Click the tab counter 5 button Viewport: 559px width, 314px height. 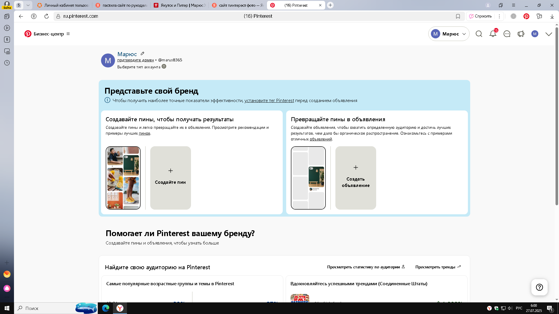click(x=19, y=5)
